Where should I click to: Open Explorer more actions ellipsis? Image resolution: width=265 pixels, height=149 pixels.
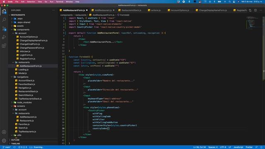click(x=53, y=10)
